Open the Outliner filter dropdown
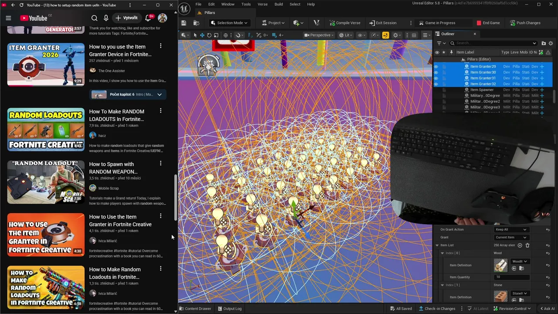This screenshot has height=314, width=558. (441, 43)
